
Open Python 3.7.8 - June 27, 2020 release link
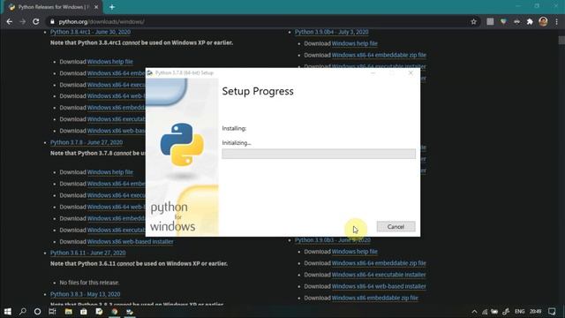pos(87,142)
